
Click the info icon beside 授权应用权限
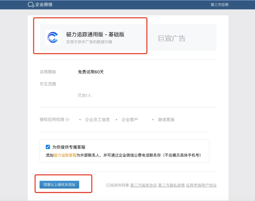67,119
